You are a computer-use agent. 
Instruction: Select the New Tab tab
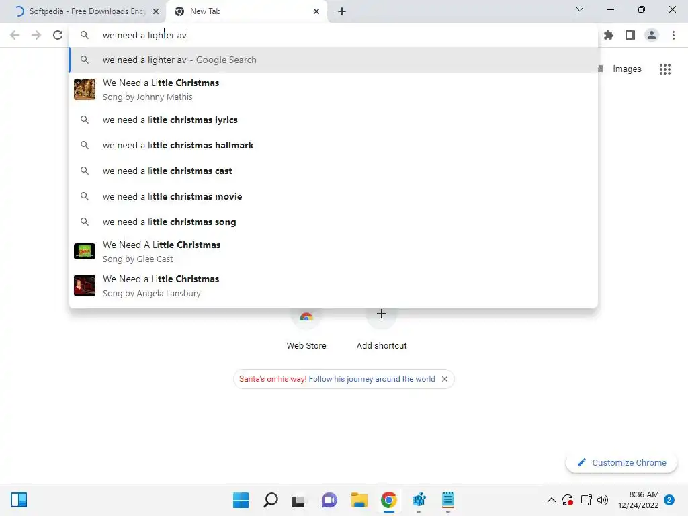point(247,11)
